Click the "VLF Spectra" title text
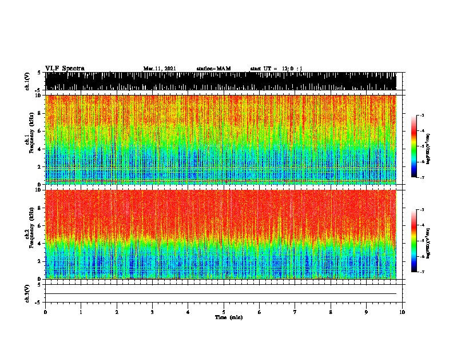The image size is (453, 350). pos(65,69)
